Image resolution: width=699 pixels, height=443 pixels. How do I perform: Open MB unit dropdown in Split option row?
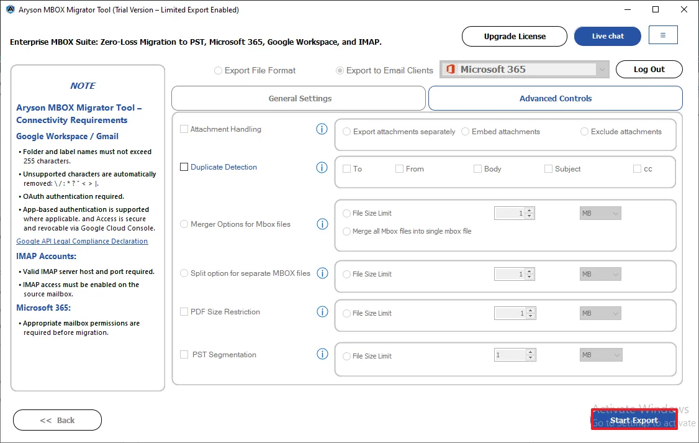600,274
